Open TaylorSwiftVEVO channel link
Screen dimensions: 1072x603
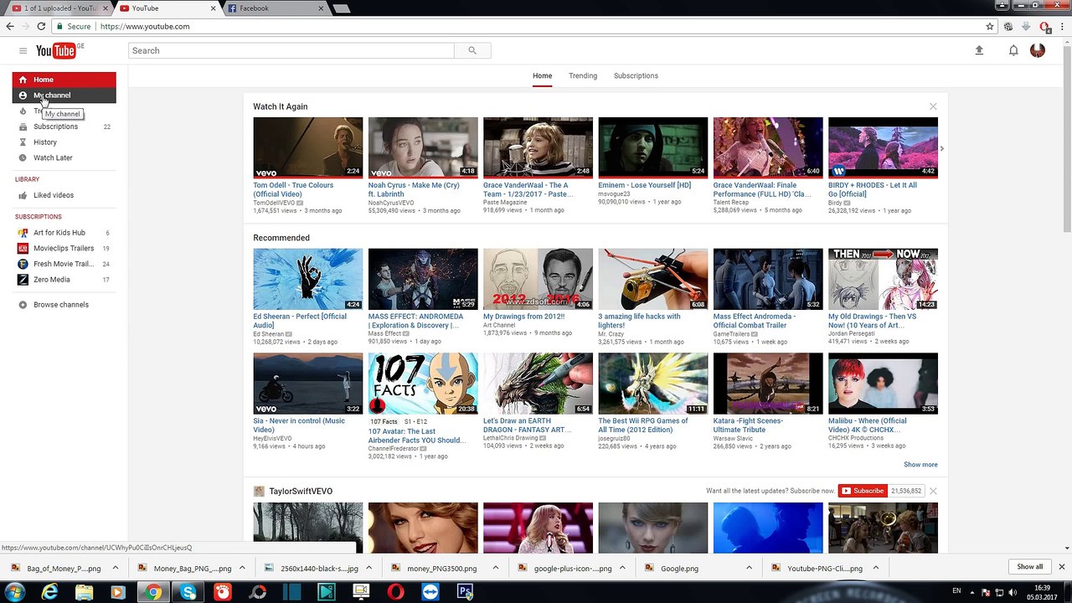301,492
